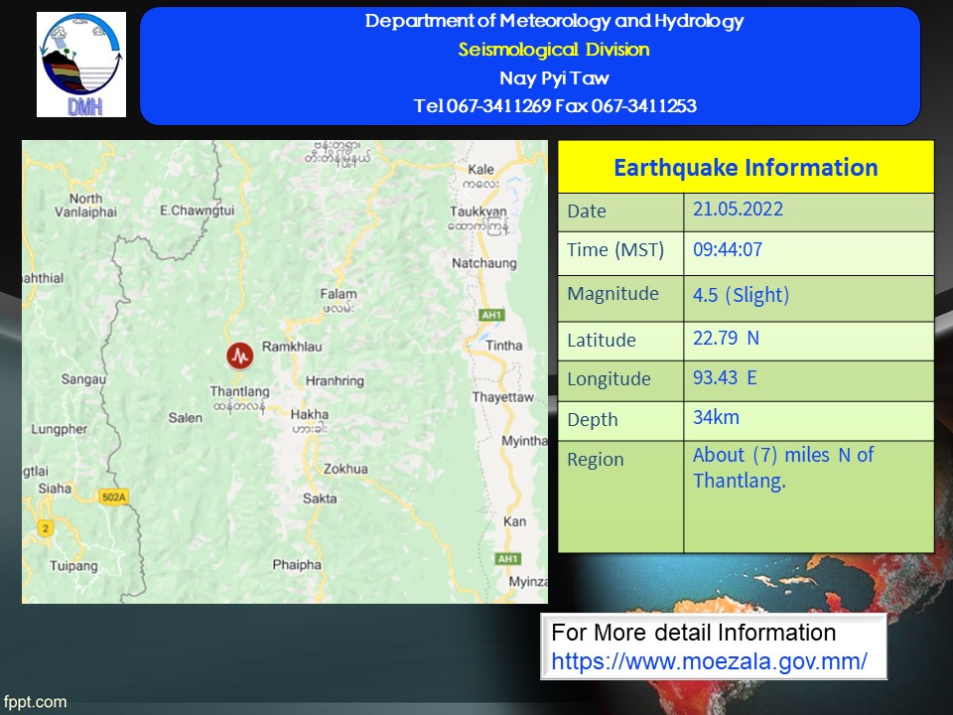Screen dimensions: 953x715
Task: Click the Longitude row label
Action: point(609,379)
